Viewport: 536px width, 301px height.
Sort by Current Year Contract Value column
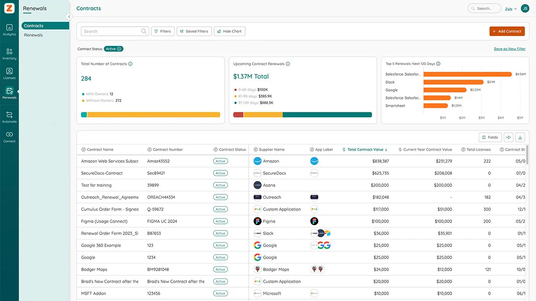point(425,149)
